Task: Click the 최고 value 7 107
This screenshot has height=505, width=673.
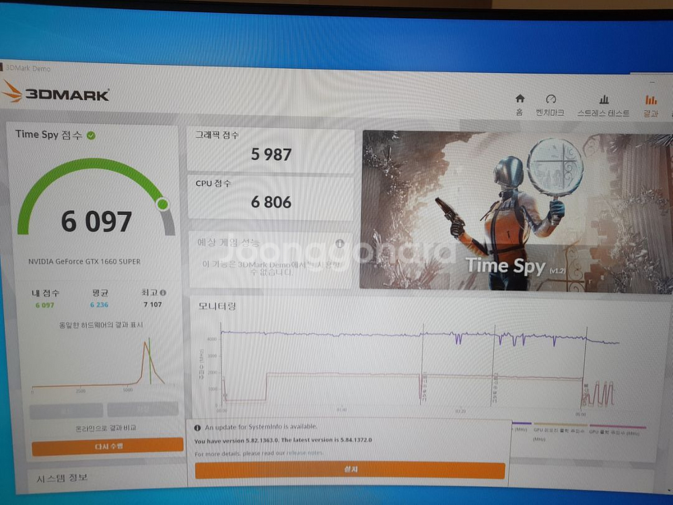Action: pos(153,304)
